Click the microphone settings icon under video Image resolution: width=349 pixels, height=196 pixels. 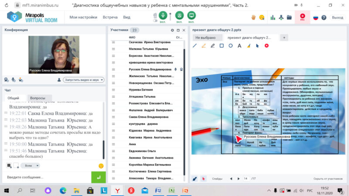[14, 80]
